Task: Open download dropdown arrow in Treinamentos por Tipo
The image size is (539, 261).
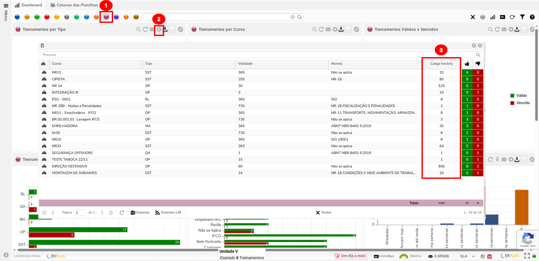Action: pos(172,29)
